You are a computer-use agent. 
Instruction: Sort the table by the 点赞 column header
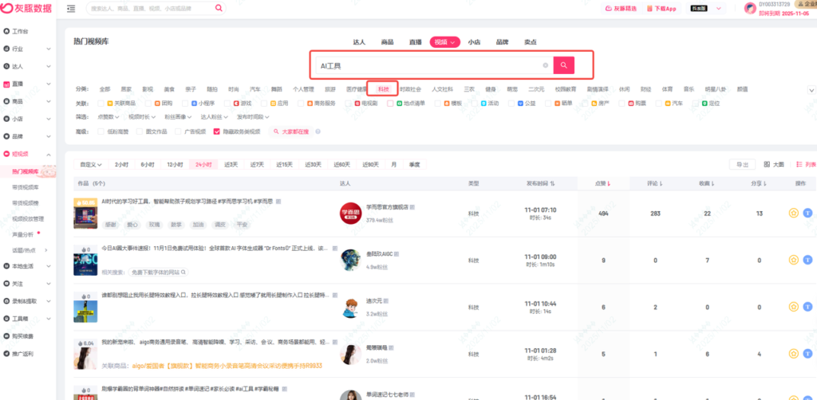(x=603, y=183)
